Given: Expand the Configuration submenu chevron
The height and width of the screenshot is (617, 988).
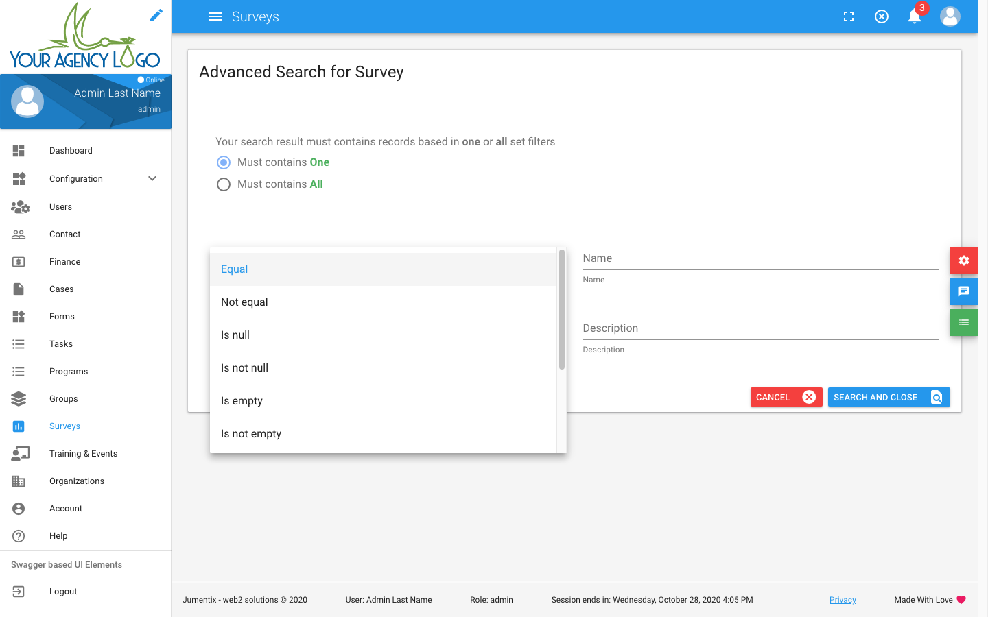Looking at the screenshot, I should tap(152, 178).
